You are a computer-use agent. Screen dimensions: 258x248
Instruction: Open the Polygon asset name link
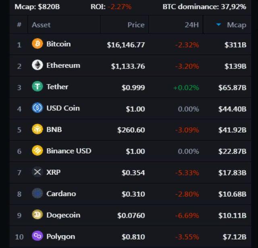point(61,236)
